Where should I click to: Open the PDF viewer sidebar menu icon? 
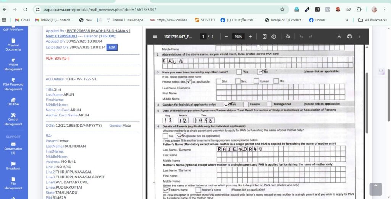coord(155,37)
